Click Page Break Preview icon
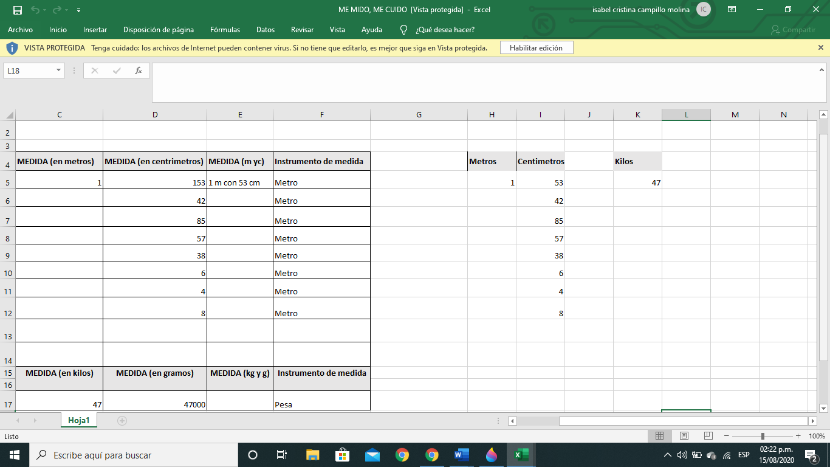Screen dimensions: 830x467 (x=708, y=436)
